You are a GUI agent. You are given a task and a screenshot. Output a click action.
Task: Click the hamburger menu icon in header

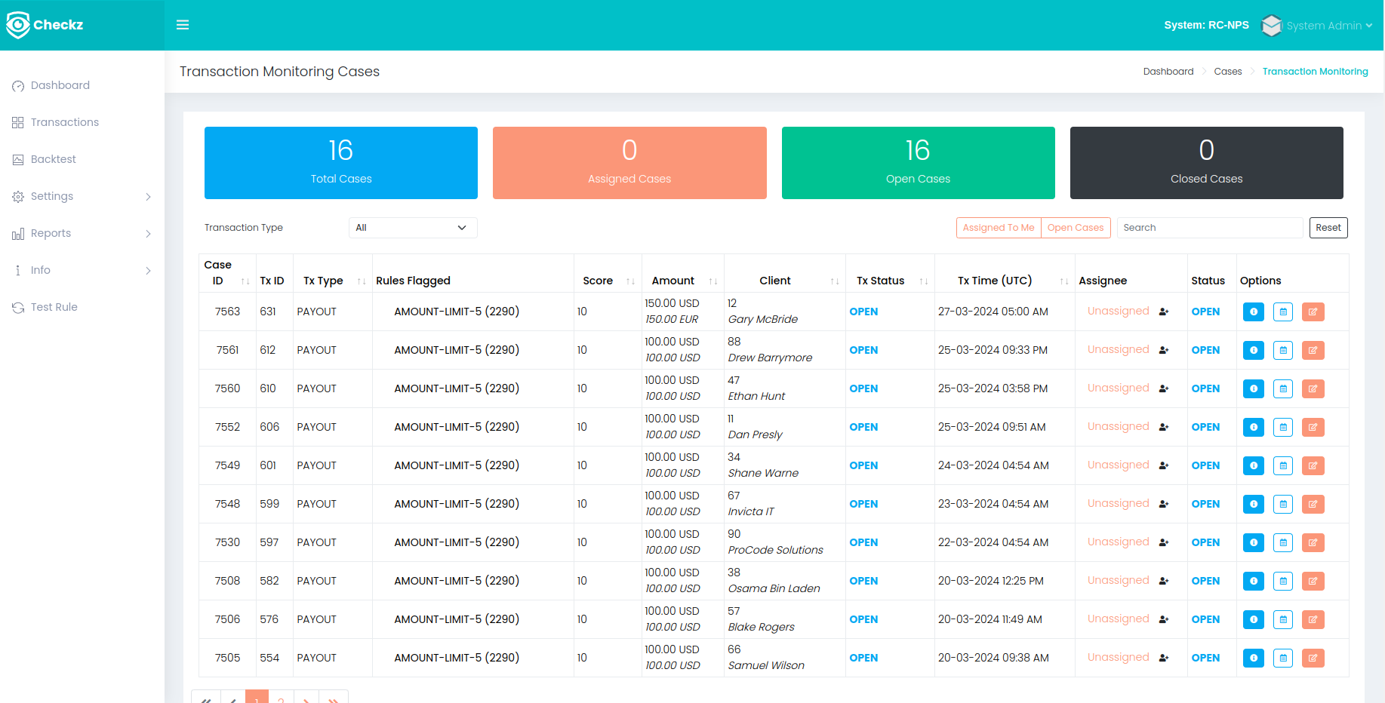click(183, 25)
